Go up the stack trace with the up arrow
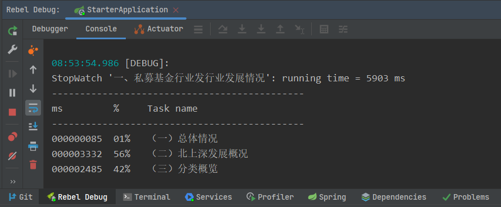This screenshot has width=501, height=207. pos(33,70)
